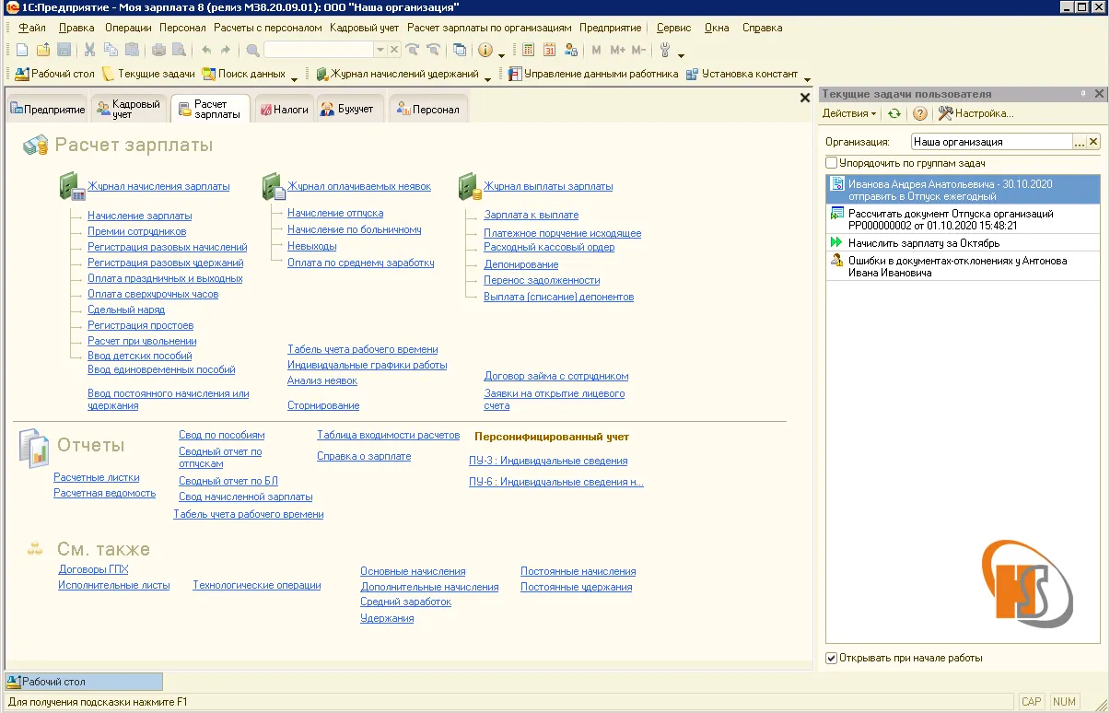Switch to the Налоги tab
This screenshot has width=1110, height=713.
(283, 109)
